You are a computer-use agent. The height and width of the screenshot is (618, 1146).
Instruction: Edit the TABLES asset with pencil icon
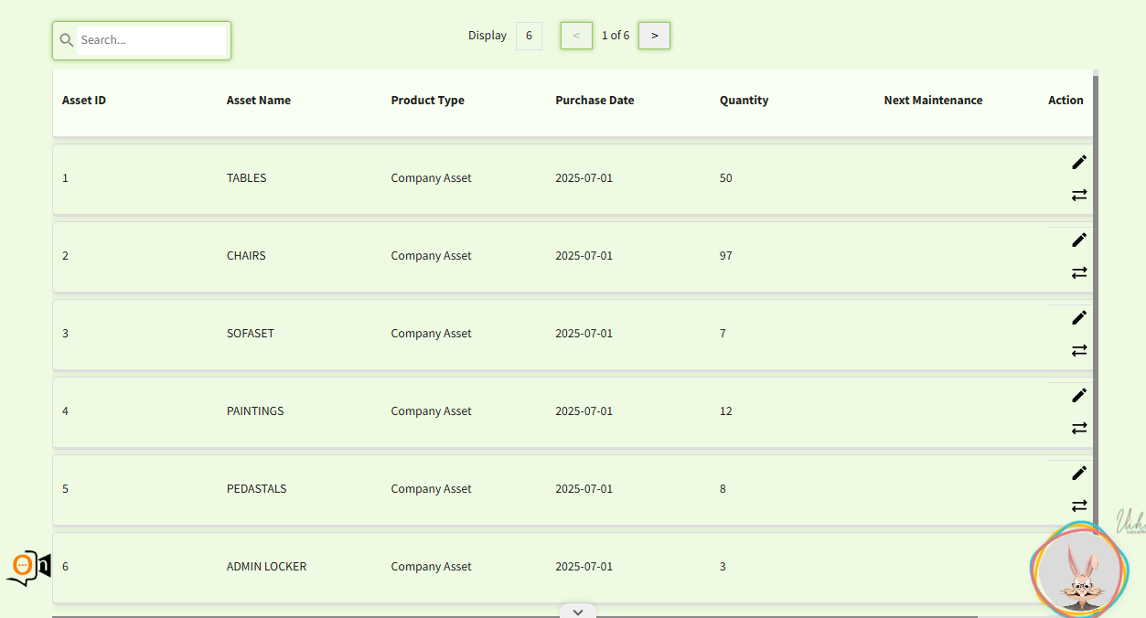coord(1079,162)
